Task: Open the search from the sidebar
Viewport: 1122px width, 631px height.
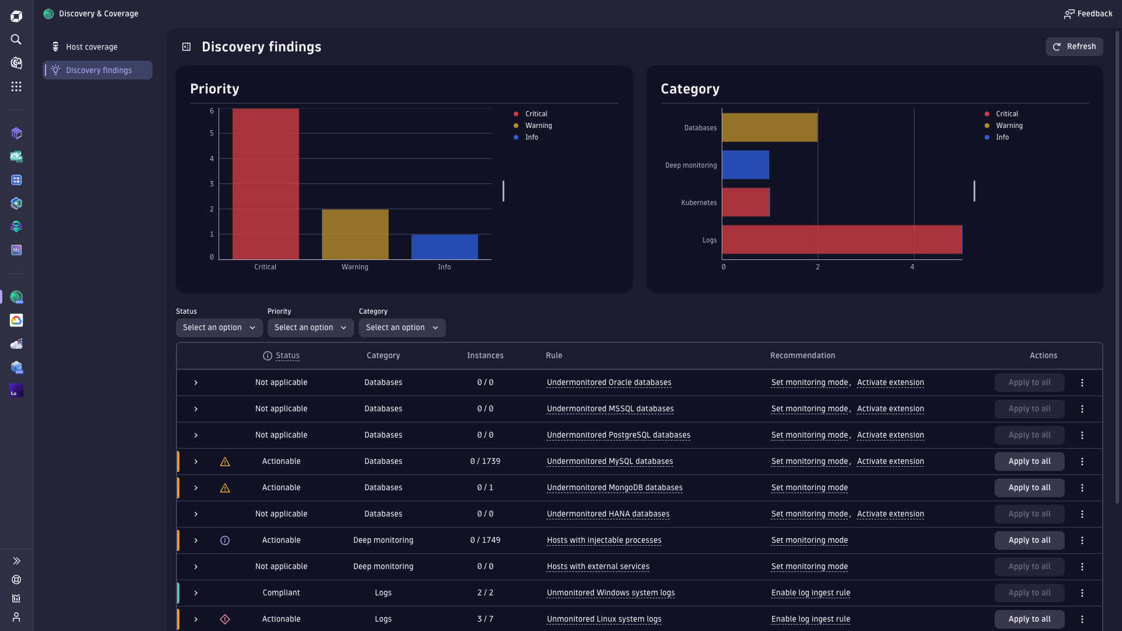Action: (x=16, y=40)
